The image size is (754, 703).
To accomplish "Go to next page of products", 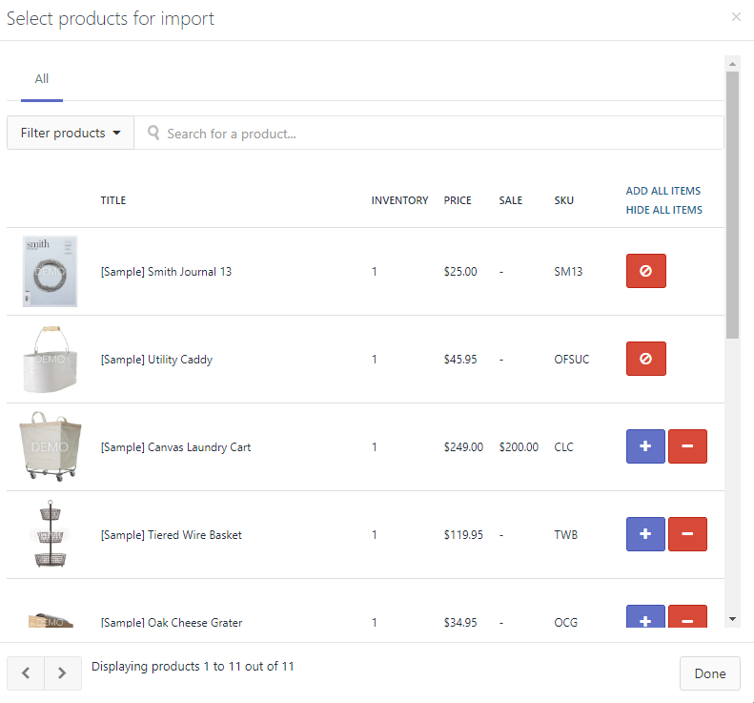I will pyautogui.click(x=62, y=673).
